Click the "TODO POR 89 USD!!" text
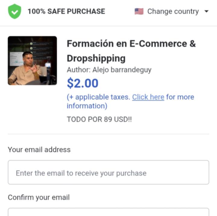 99,119
